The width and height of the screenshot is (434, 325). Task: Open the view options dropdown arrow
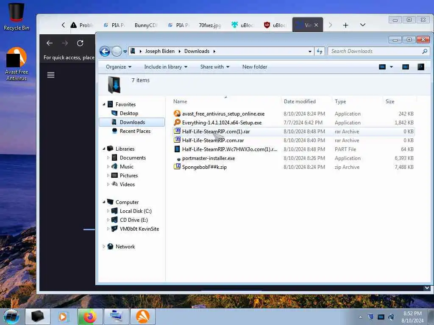pyautogui.click(x=391, y=67)
